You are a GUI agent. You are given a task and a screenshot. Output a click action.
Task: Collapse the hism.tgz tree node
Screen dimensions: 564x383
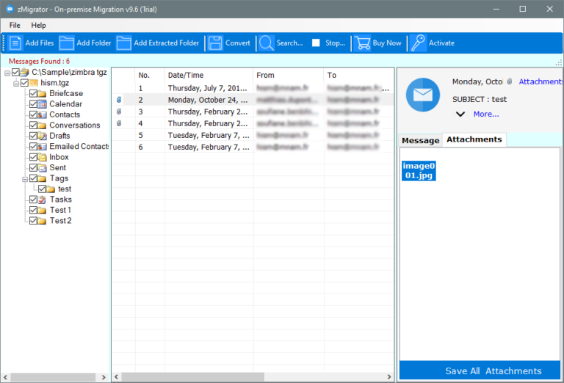tap(16, 84)
